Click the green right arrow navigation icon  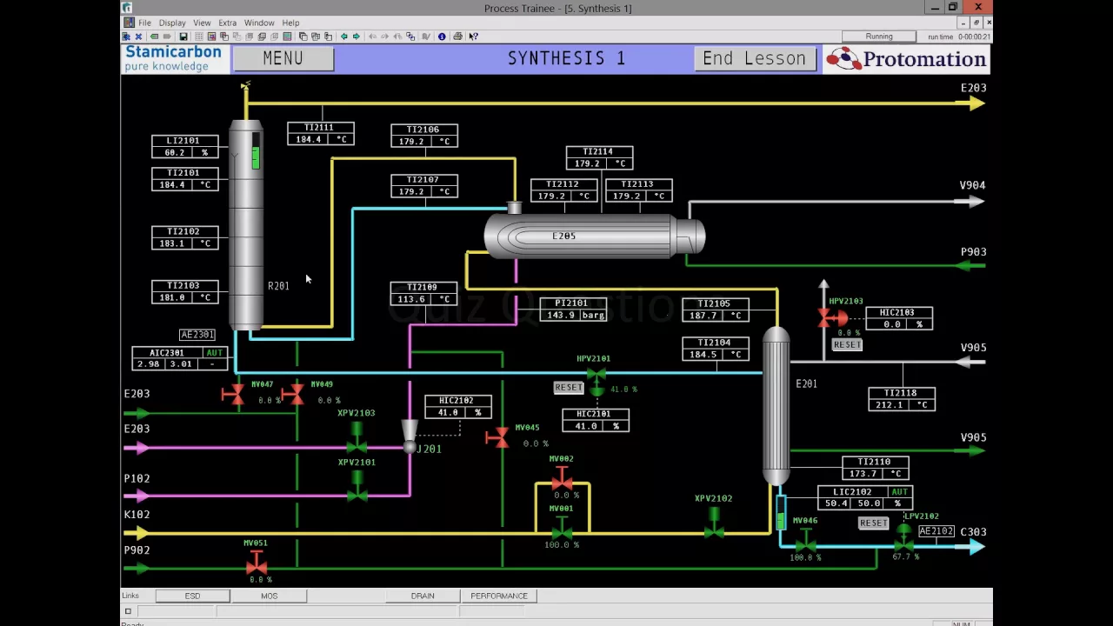(356, 37)
